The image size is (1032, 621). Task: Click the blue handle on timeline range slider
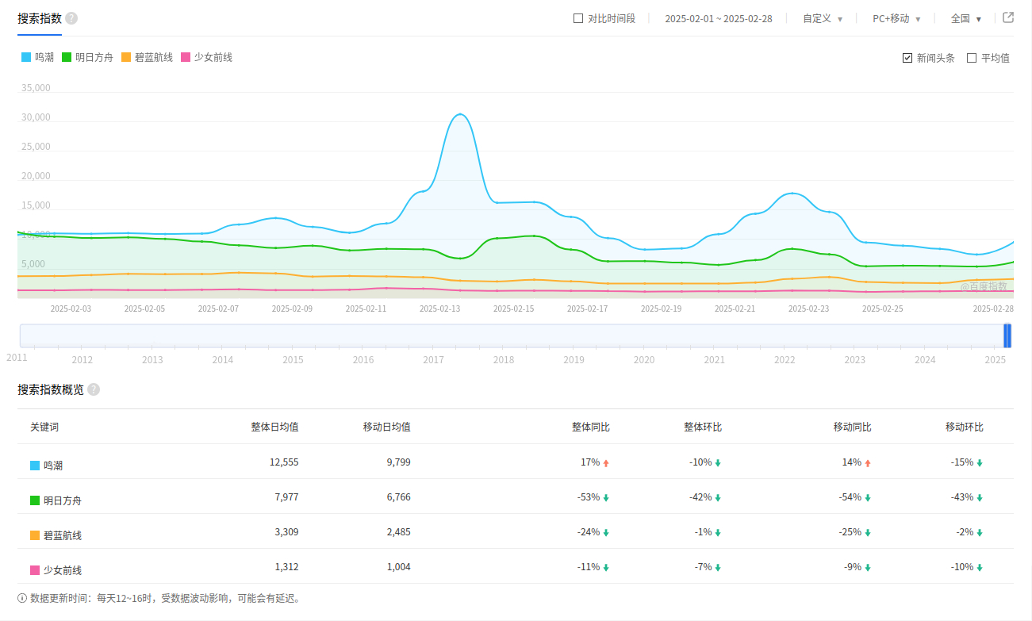click(x=1007, y=335)
